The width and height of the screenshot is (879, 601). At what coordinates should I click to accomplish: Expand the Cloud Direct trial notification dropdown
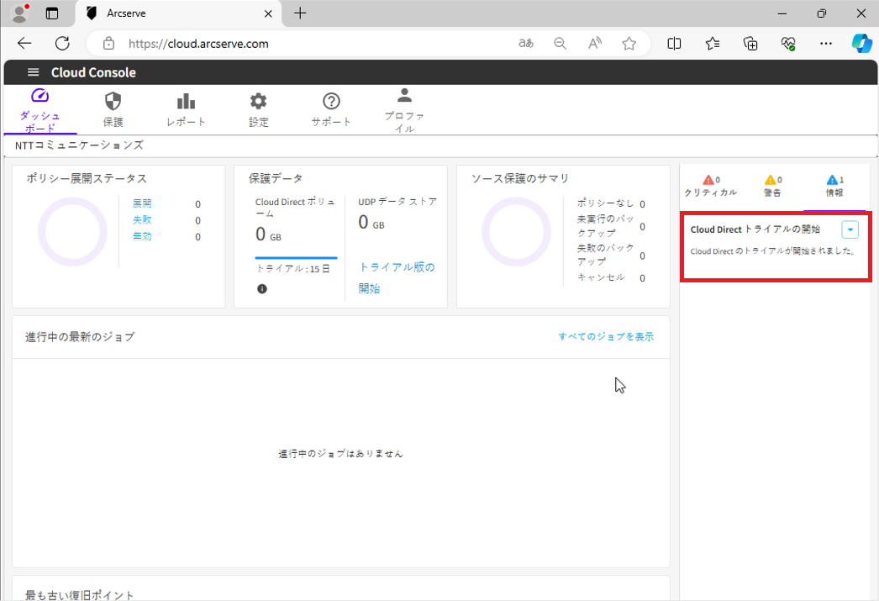(850, 229)
